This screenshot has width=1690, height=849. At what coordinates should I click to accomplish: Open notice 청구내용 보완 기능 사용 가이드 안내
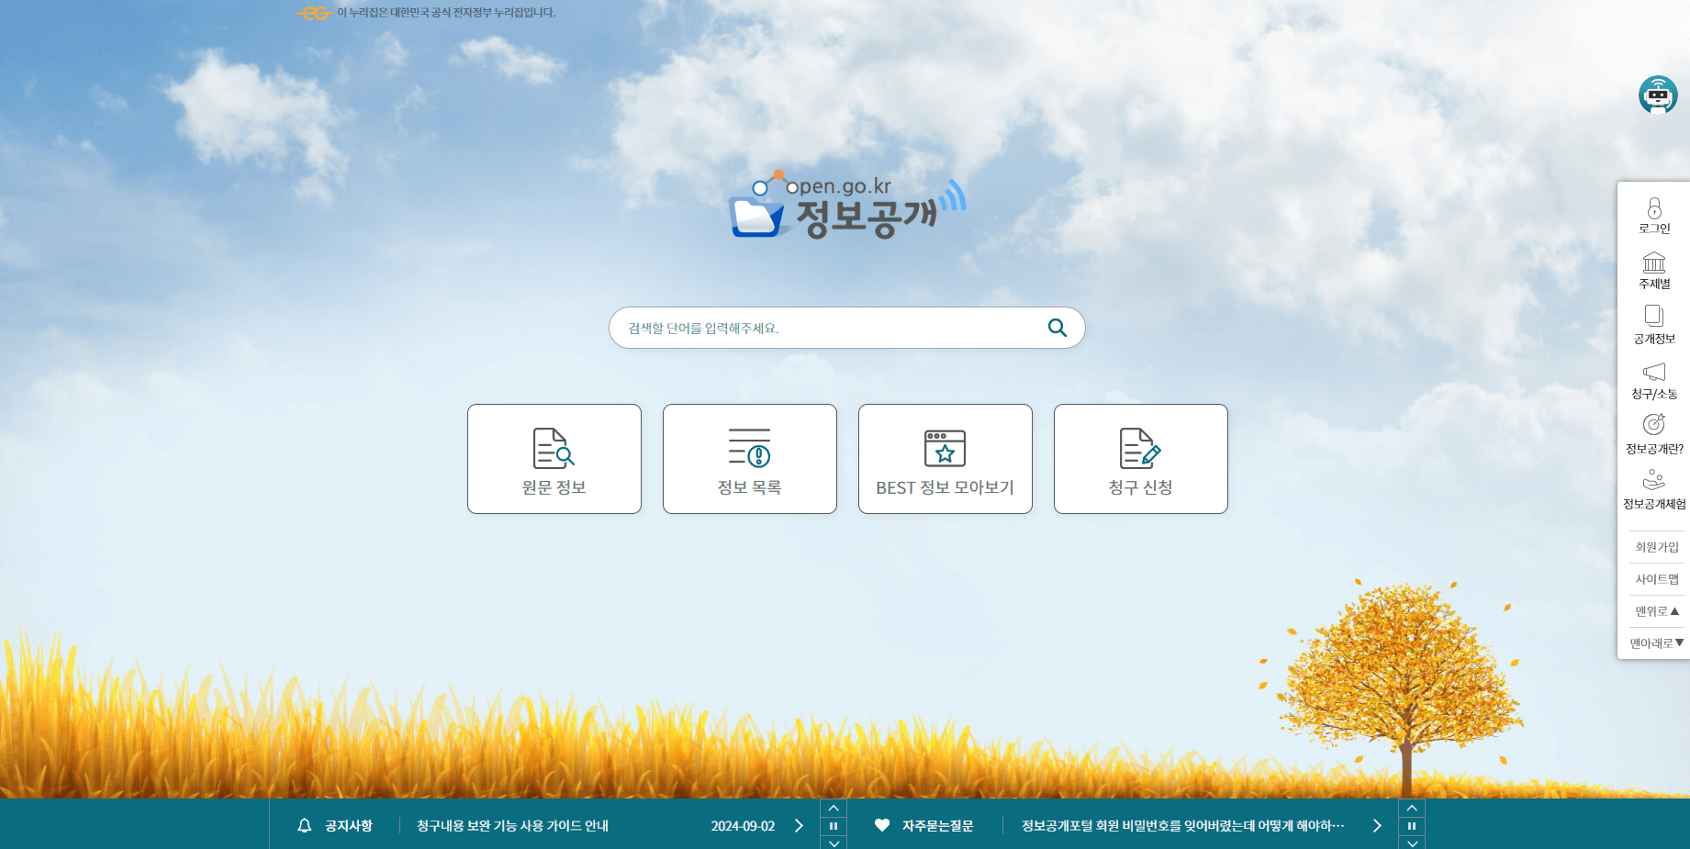pyautogui.click(x=512, y=825)
